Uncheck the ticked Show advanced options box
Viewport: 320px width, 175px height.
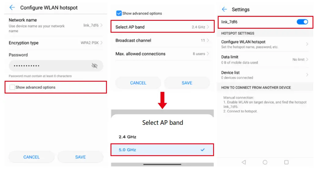pos(119,13)
